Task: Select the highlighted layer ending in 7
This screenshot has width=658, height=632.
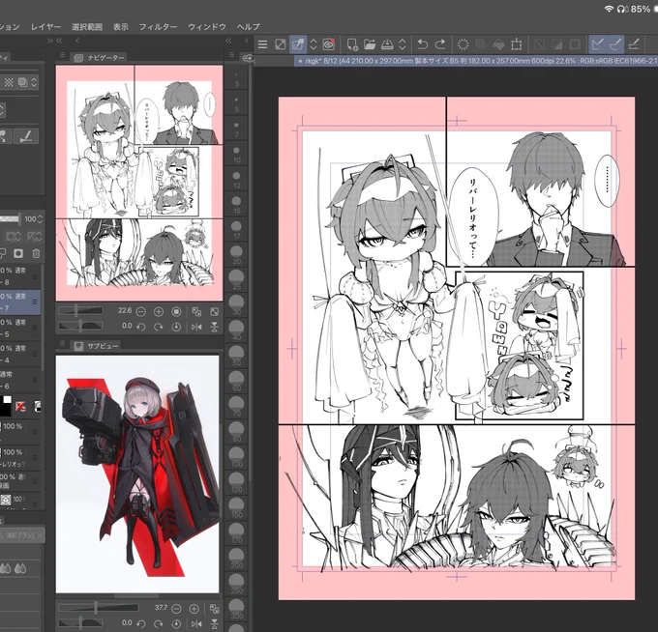Action: pyautogui.click(x=20, y=302)
